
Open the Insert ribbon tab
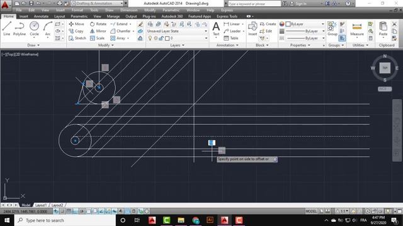pos(24,16)
